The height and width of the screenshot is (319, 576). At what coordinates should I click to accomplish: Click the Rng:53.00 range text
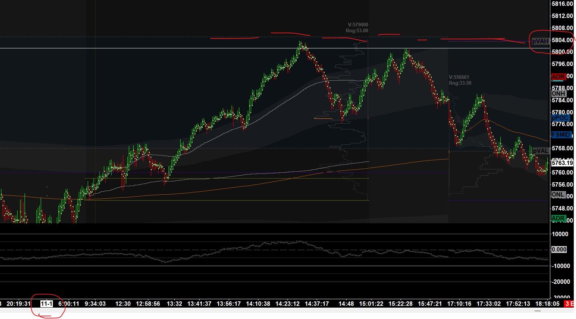(357, 30)
